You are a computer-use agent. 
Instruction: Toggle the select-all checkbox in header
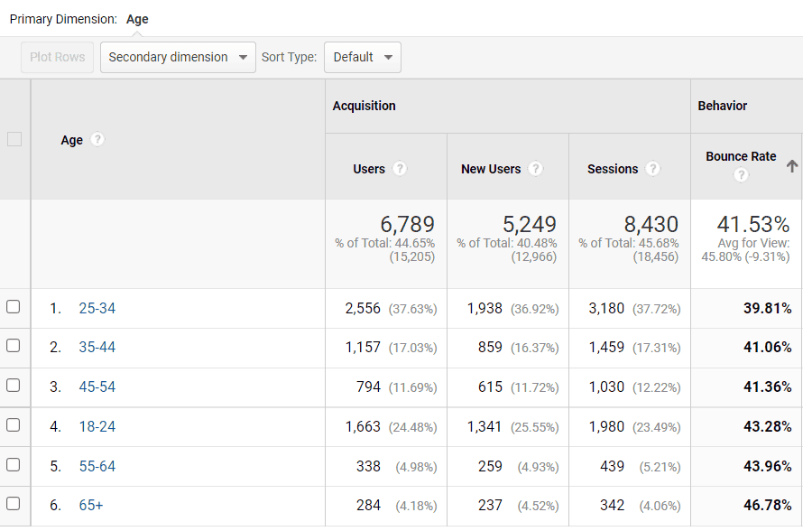pyautogui.click(x=14, y=139)
